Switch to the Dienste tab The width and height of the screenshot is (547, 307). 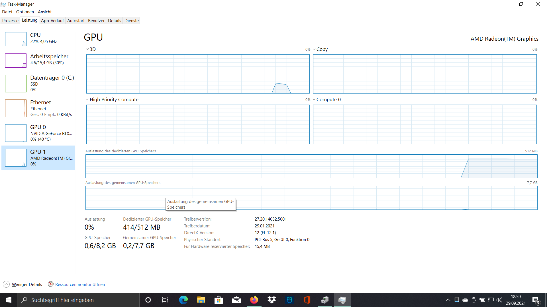132,21
